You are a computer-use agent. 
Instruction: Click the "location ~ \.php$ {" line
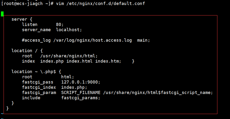pyautogui.click(x=36, y=71)
